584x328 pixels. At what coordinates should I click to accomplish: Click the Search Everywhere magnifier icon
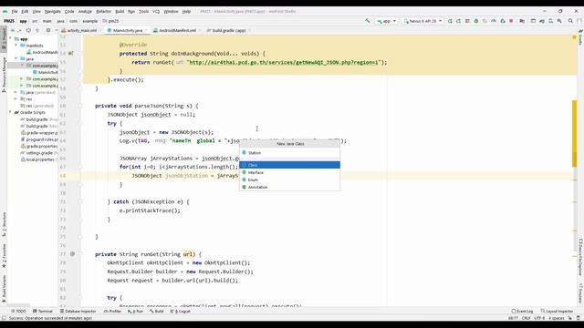(x=570, y=21)
